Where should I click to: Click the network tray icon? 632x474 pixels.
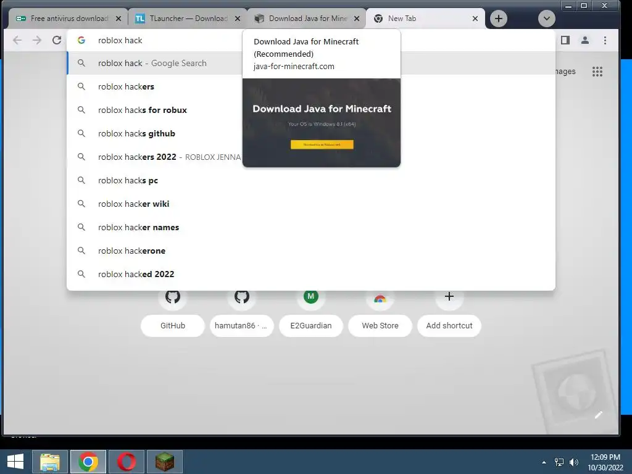tap(559, 462)
